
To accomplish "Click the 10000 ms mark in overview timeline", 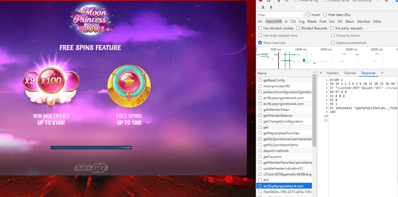I will 300,50.
